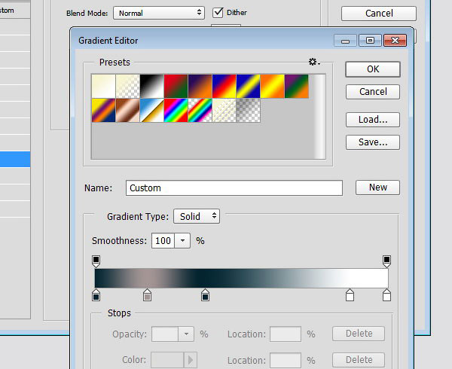This screenshot has width=452, height=369.
Task: Select the black to white gradient preset
Action: [x=152, y=86]
